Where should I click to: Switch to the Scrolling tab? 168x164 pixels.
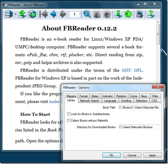pyautogui.click(x=126, y=101)
